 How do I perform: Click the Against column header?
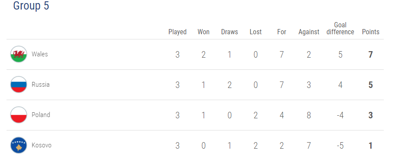(309, 32)
